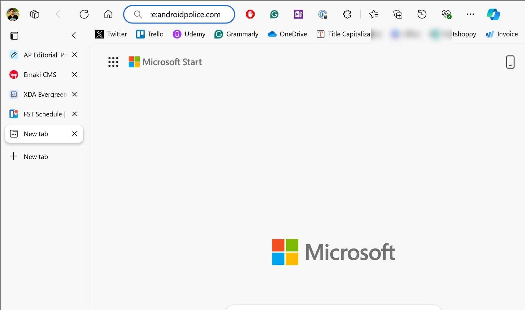Open the Browser essentials heart icon

[x=446, y=14]
